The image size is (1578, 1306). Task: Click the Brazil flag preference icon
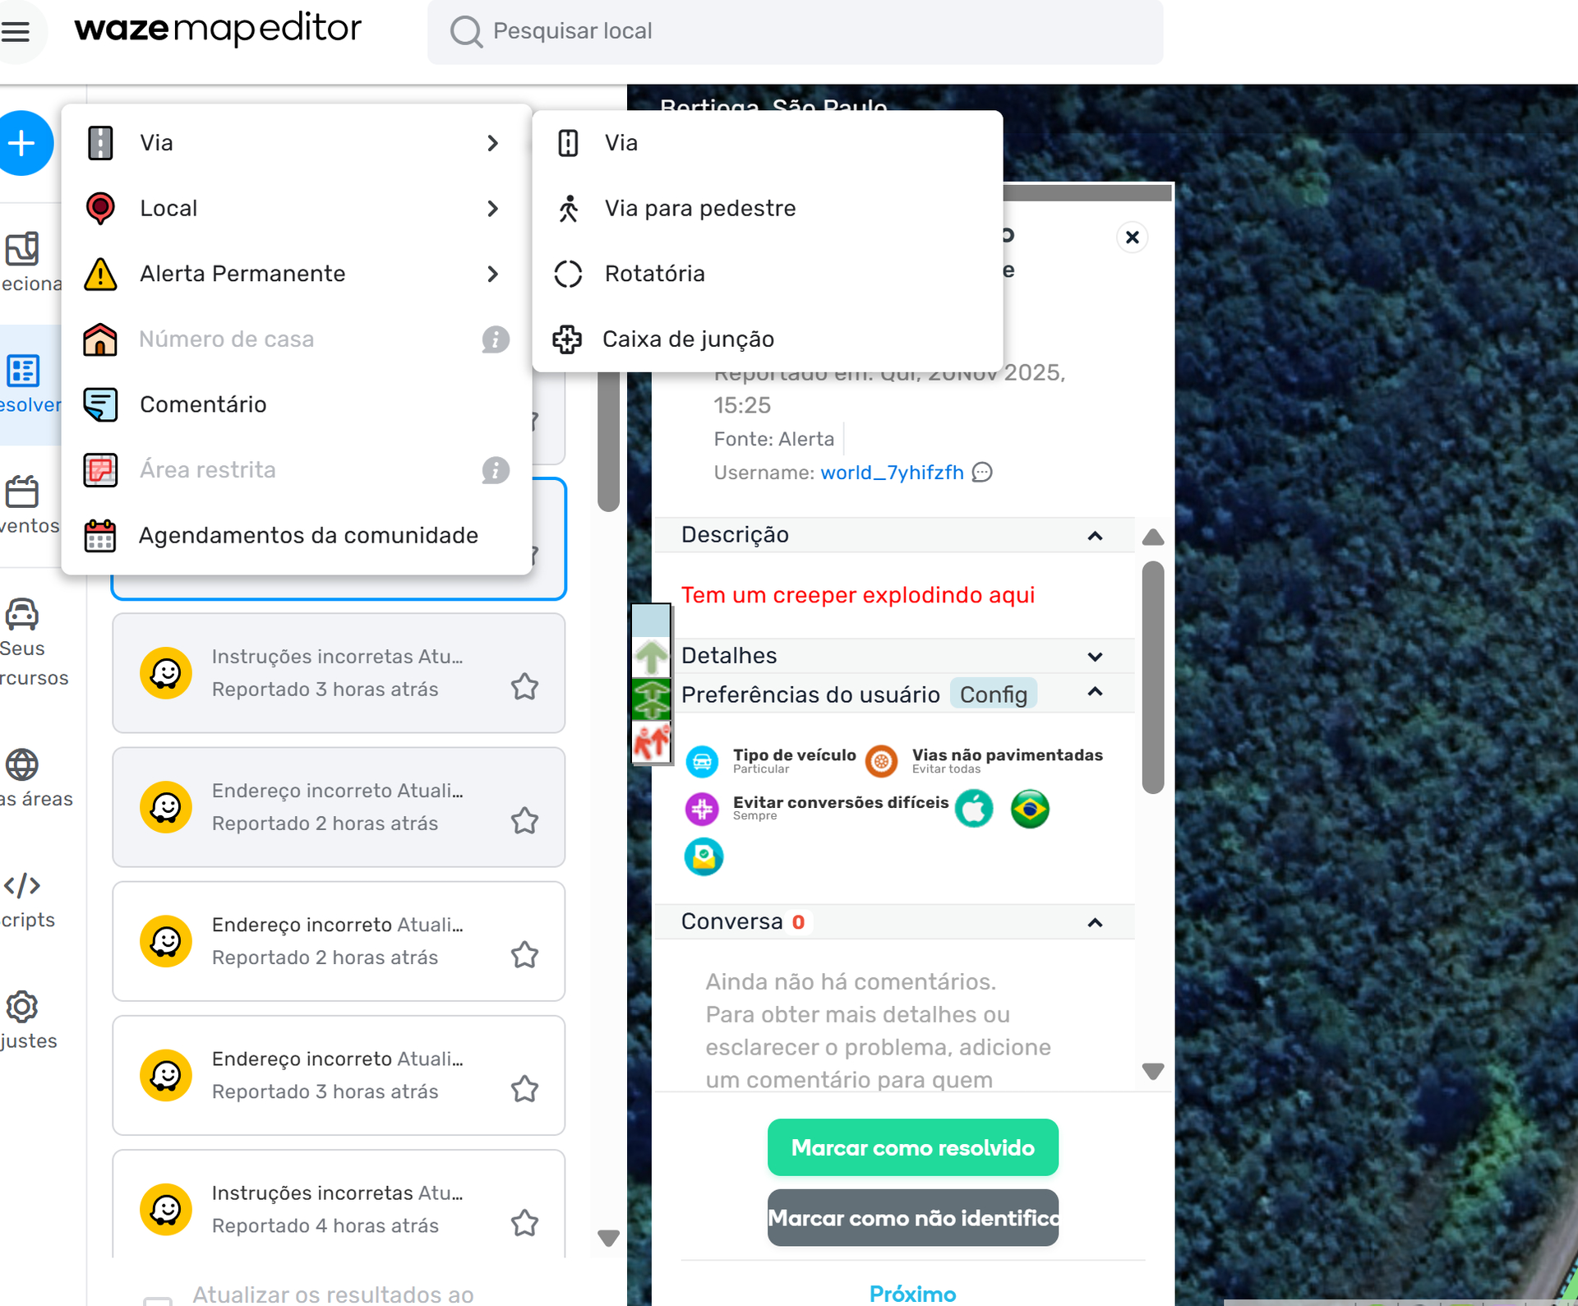[1030, 809]
